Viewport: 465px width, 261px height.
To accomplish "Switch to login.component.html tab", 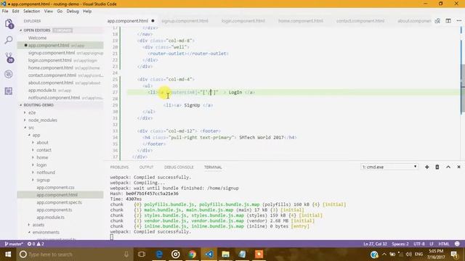I will [x=243, y=21].
